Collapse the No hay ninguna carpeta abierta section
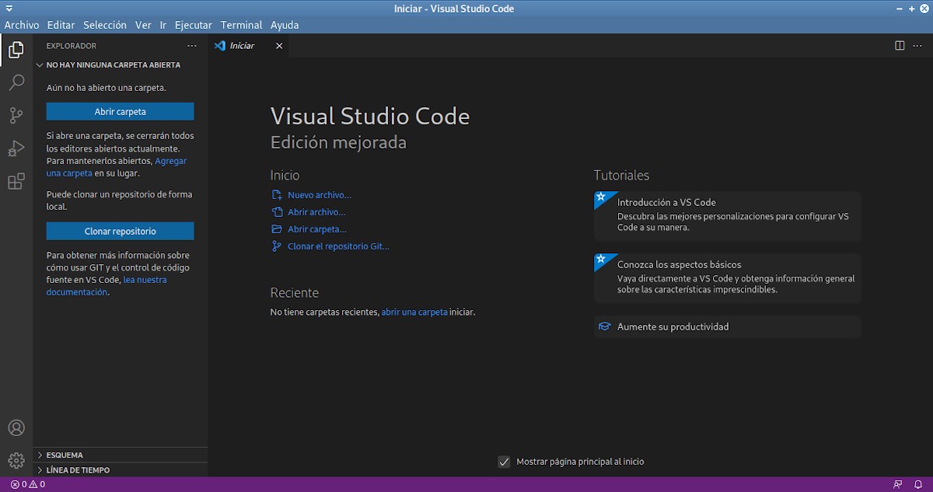The height and width of the screenshot is (492, 933). tap(113, 65)
